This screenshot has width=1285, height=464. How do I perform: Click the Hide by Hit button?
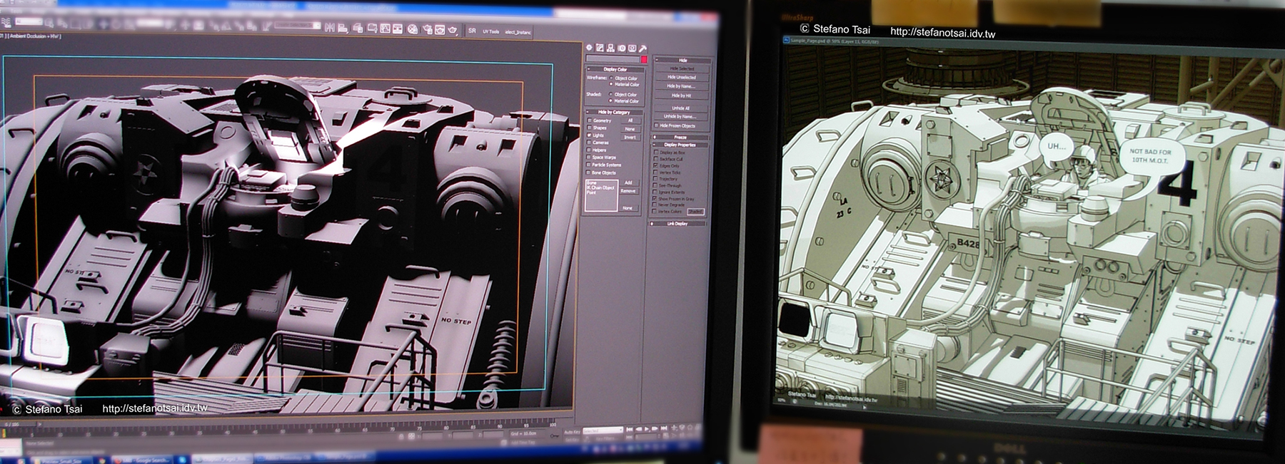tap(682, 95)
